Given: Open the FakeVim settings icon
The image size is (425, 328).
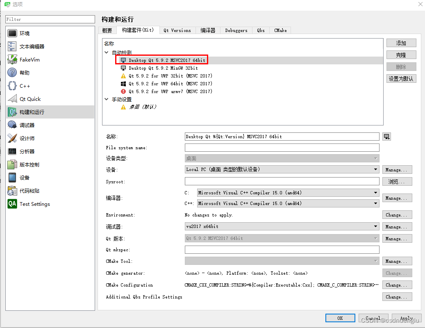Looking at the screenshot, I should 12,59.
